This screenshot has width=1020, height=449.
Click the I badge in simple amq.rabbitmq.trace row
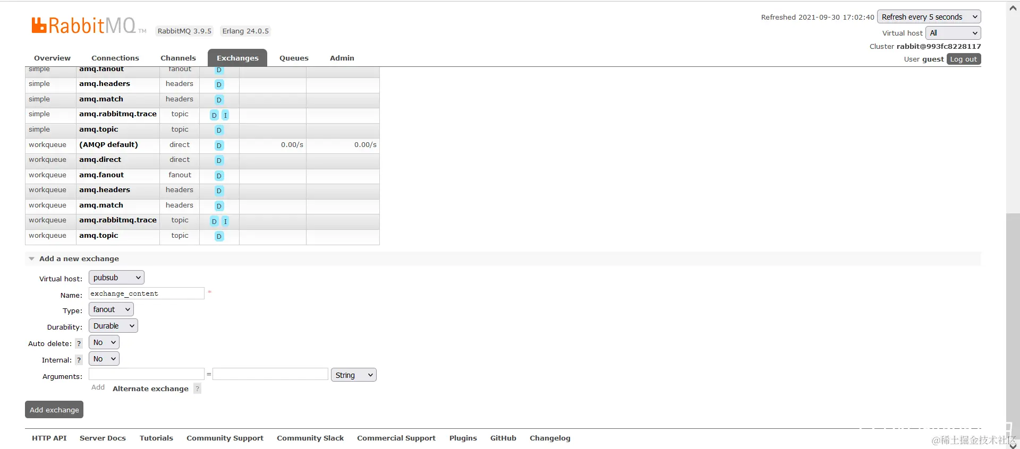point(225,115)
